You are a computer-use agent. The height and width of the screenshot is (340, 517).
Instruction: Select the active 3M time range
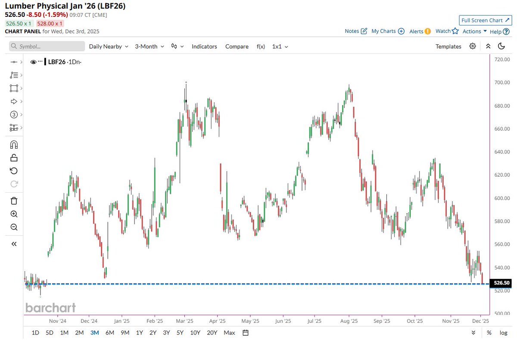coord(94,332)
